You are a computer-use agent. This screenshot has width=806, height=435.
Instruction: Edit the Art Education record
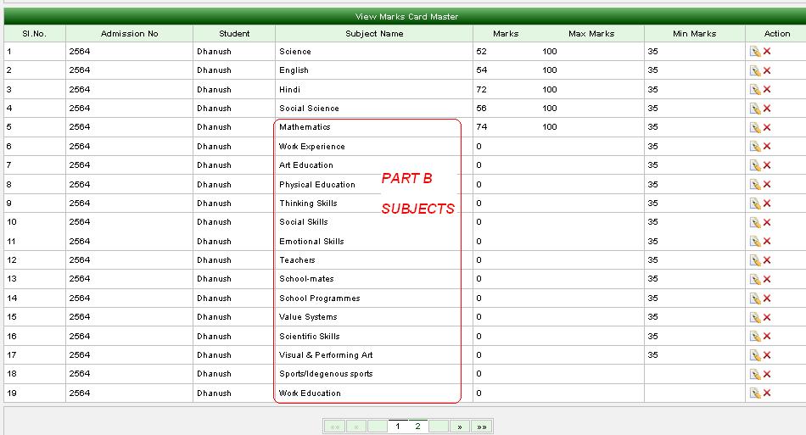[x=754, y=165]
